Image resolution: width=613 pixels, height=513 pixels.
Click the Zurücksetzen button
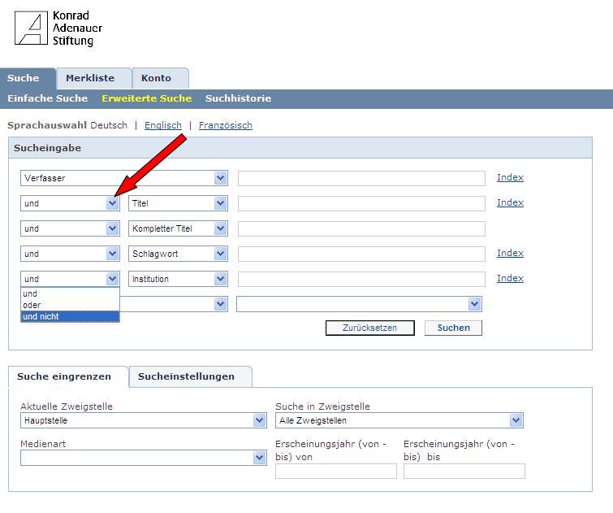(369, 328)
